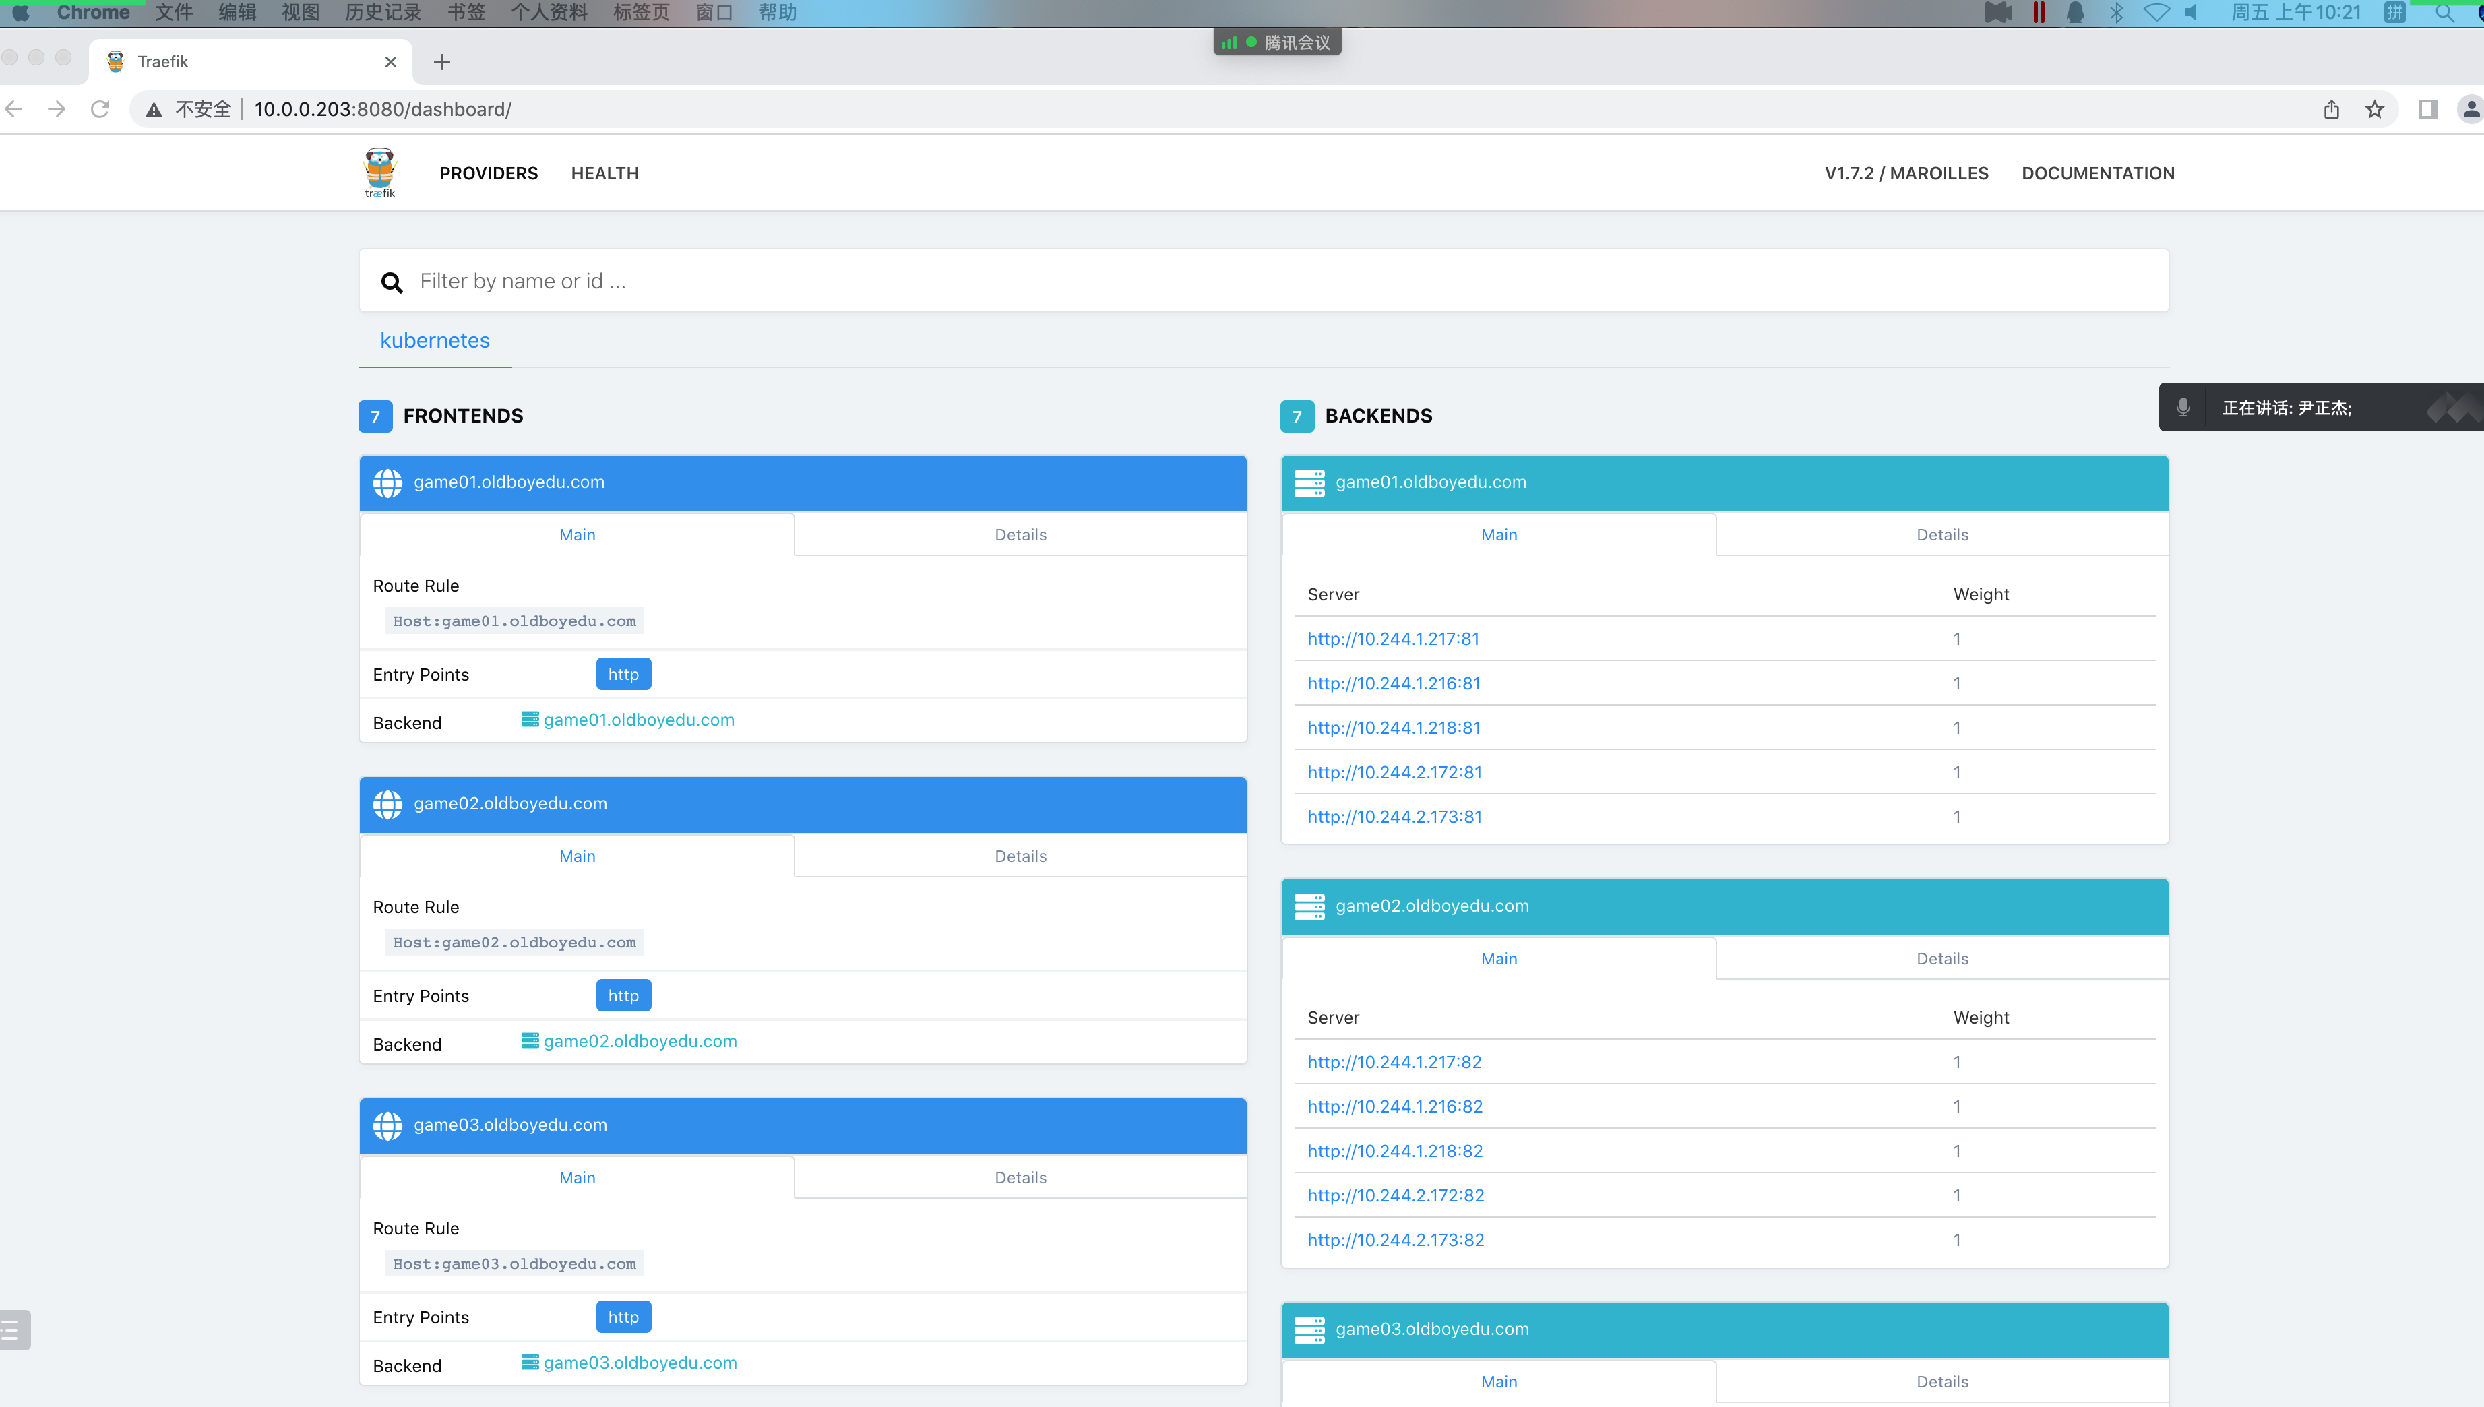Open a new browser tab
Viewport: 2484px width, 1407px height.
[x=441, y=62]
